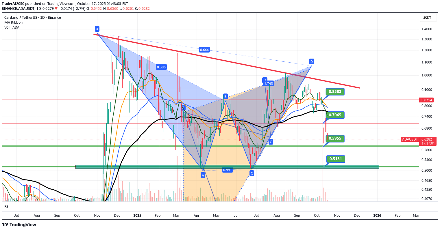Click the 0.664 ratio label on dotted line
440x230 pixels.
204,50
